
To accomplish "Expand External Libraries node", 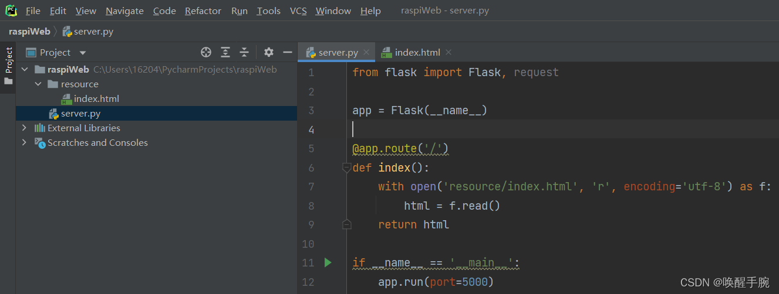I will (x=24, y=128).
